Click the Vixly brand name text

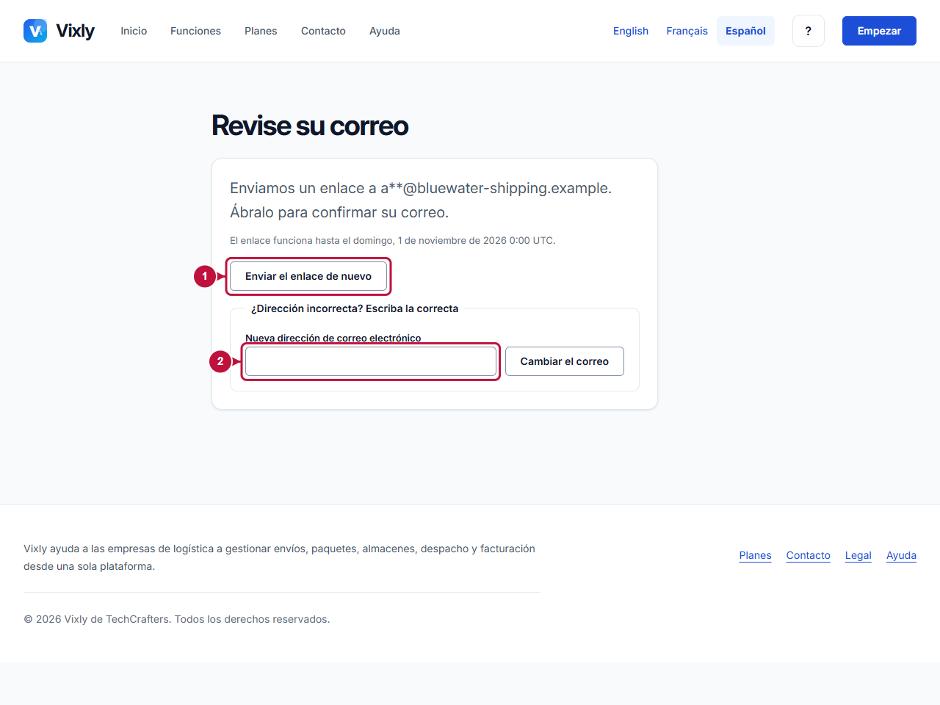75,31
